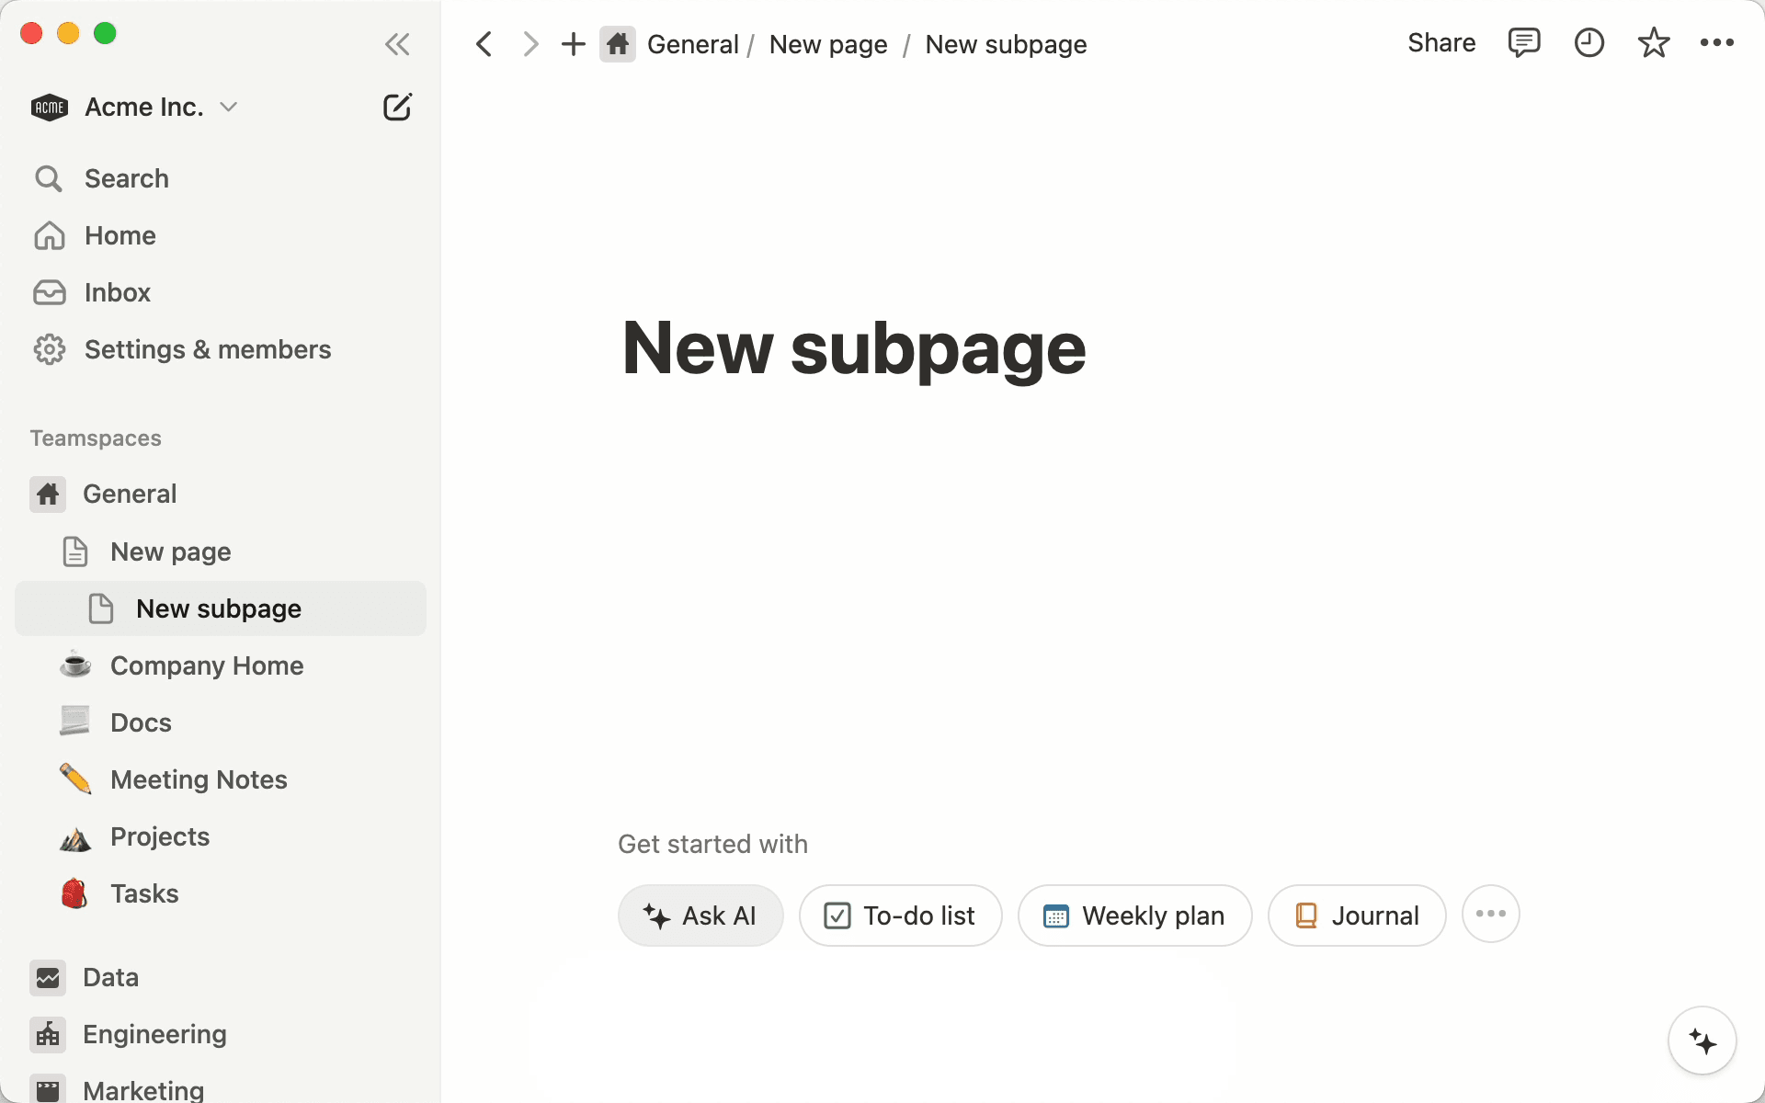1765x1103 pixels.
Task: Start with the Ask AI button
Action: click(x=700, y=915)
